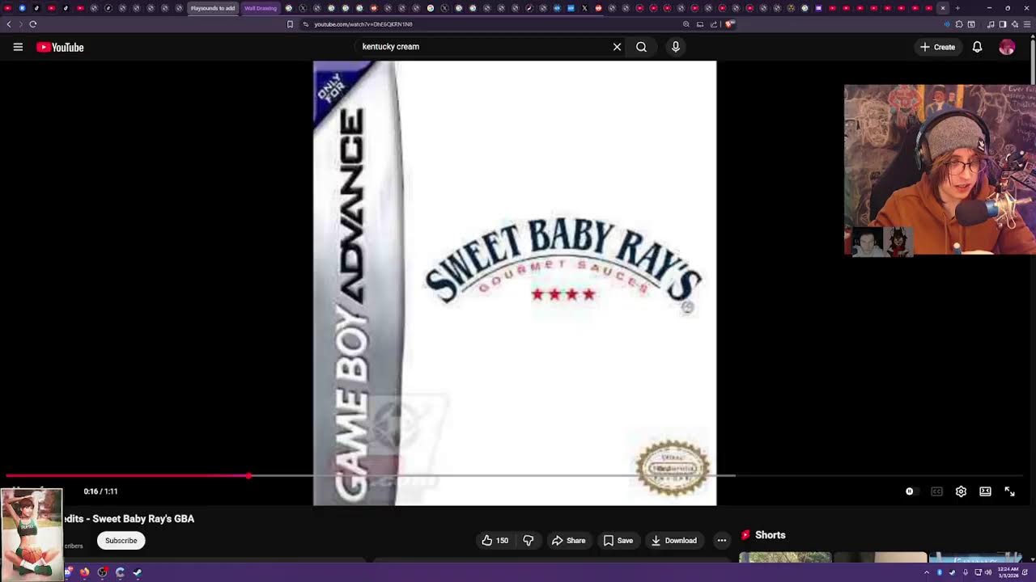Download the video

(673, 541)
